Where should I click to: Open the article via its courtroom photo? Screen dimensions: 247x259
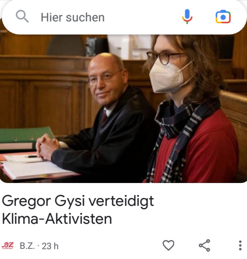click(x=124, y=109)
